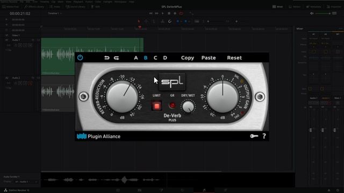Click the fast forward transport button

(x=156, y=13)
